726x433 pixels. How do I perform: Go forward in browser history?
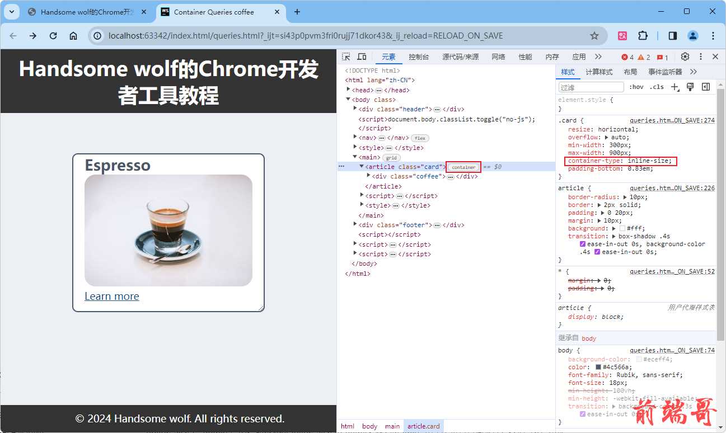pyautogui.click(x=33, y=36)
